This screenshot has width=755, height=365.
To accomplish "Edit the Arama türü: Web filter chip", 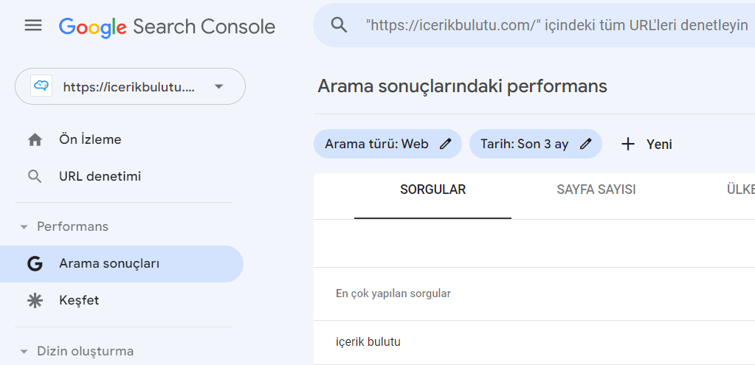I will click(387, 144).
